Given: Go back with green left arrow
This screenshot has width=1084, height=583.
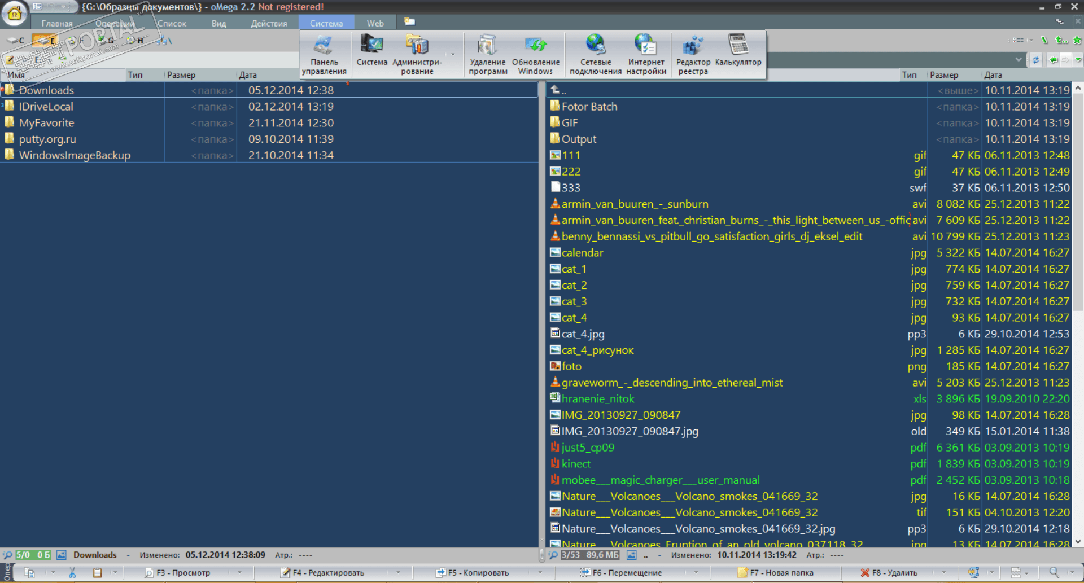Looking at the screenshot, I should (1054, 60).
